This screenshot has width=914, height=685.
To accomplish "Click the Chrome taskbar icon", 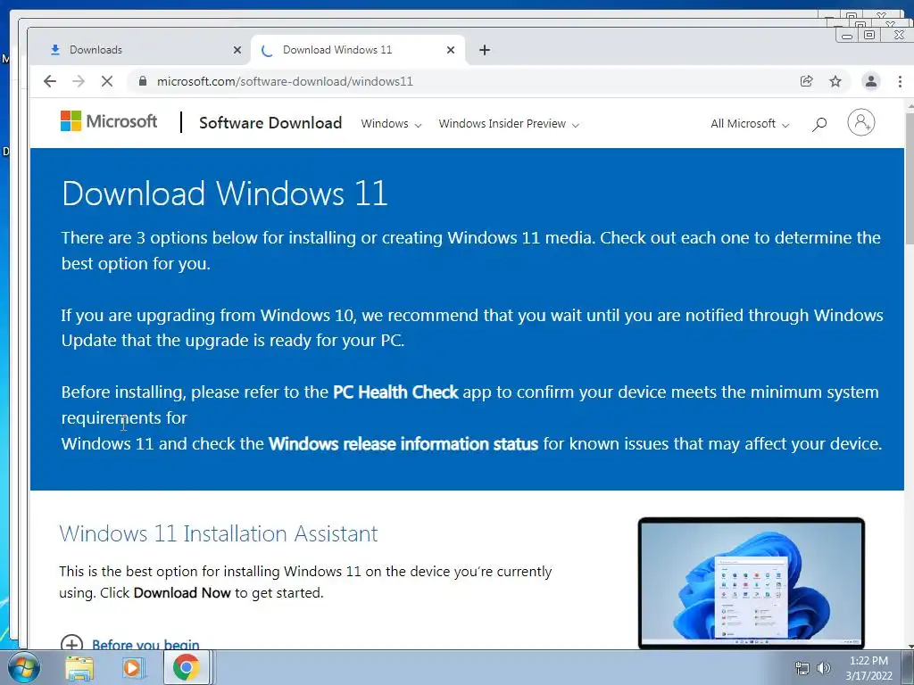I will (x=186, y=667).
